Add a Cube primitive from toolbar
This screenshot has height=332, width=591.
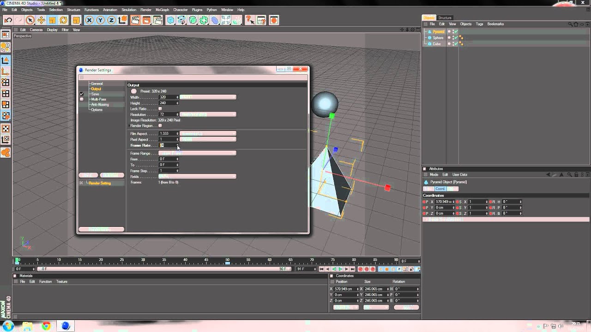tap(170, 20)
